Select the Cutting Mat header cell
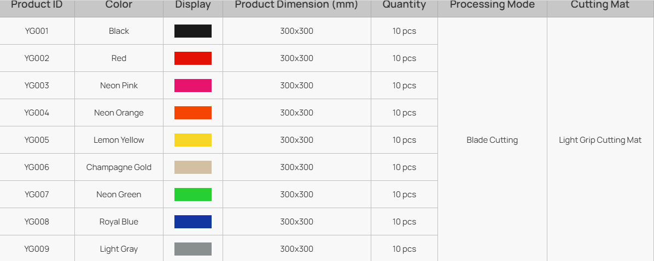654x261 pixels. 600,5
